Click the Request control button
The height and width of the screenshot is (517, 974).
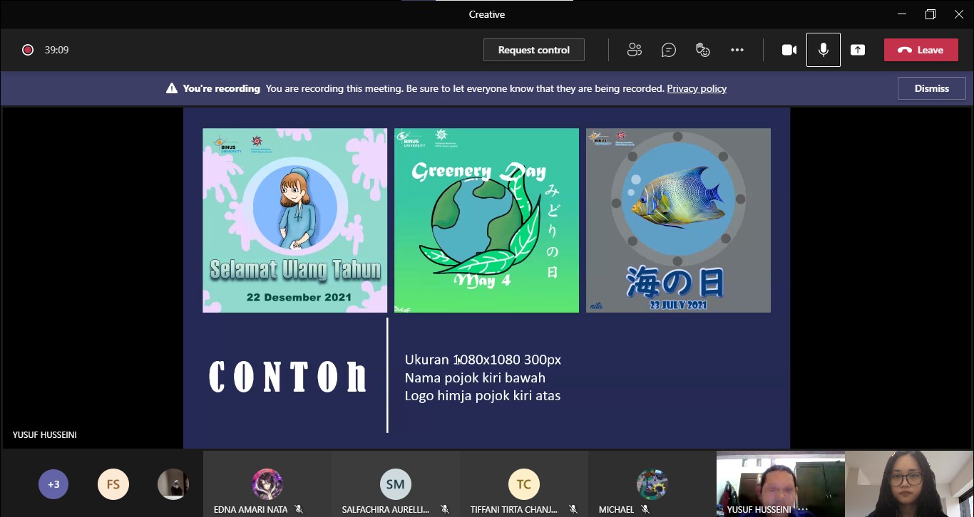(x=533, y=50)
